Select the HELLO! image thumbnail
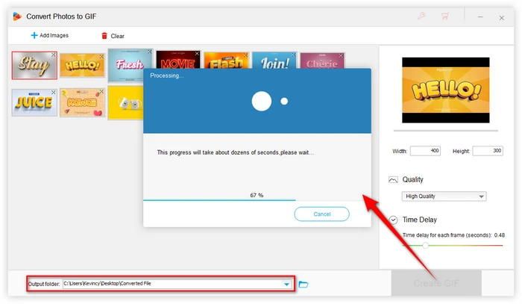The width and height of the screenshot is (522, 304). tap(82, 65)
